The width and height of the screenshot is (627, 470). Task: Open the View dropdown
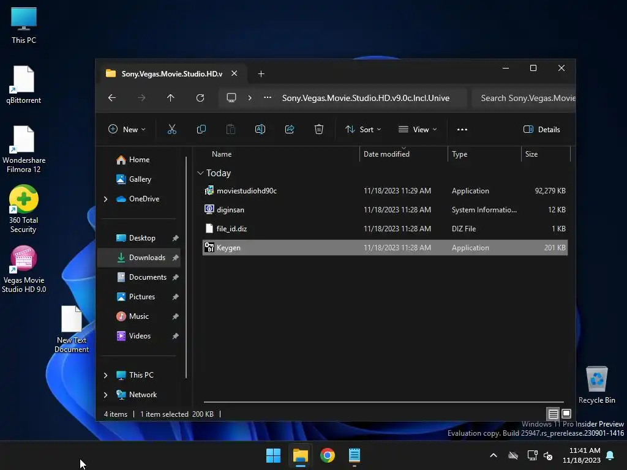click(418, 130)
